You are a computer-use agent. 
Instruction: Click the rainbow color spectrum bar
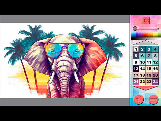click(x=145, y=35)
